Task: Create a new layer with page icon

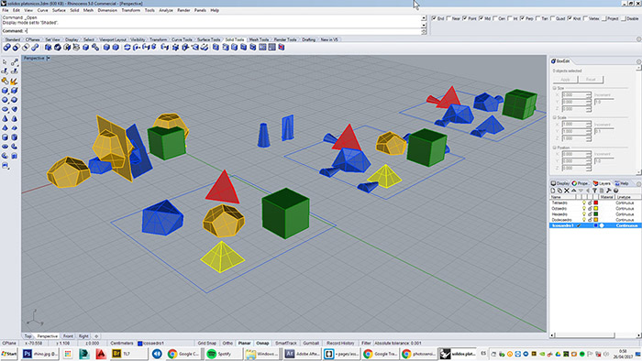Action: click(553, 191)
